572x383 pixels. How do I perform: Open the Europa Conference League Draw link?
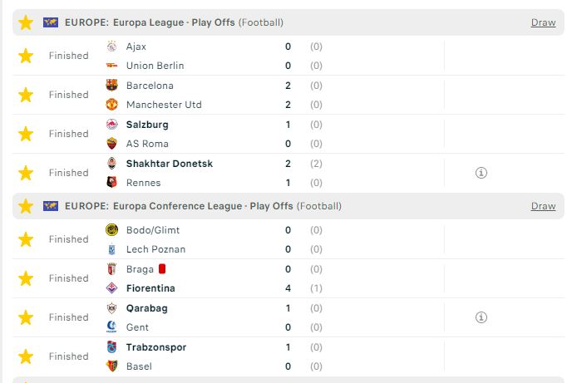coord(543,206)
